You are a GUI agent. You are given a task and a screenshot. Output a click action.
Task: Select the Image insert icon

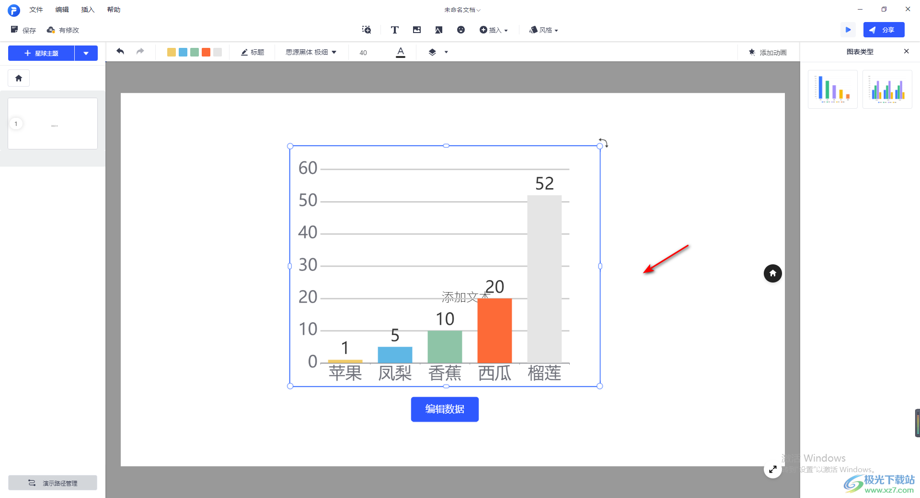(417, 30)
